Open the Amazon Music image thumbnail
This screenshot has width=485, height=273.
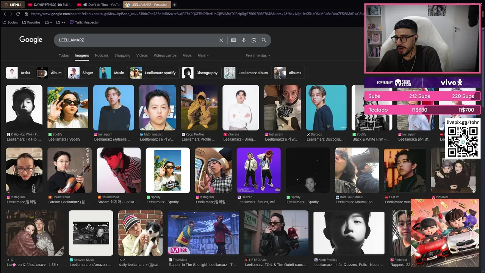[91, 233]
